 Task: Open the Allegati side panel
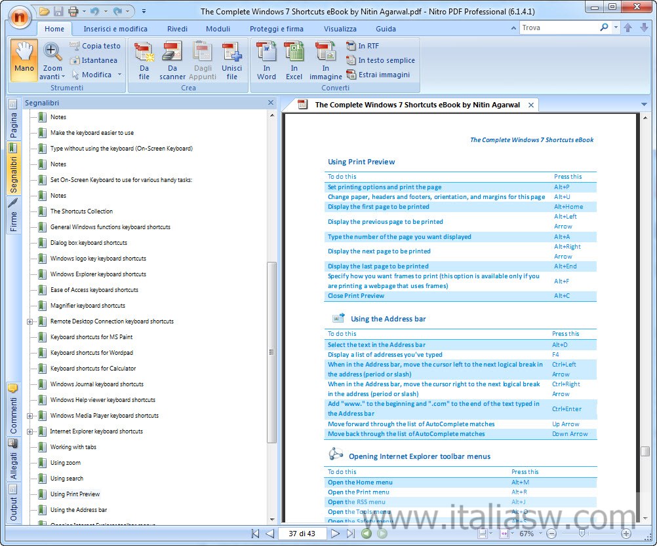[13, 460]
